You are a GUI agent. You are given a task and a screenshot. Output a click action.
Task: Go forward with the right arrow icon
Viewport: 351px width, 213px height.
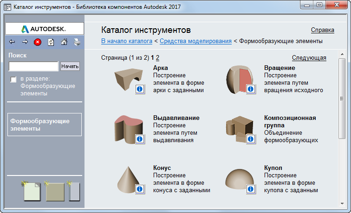(25, 42)
